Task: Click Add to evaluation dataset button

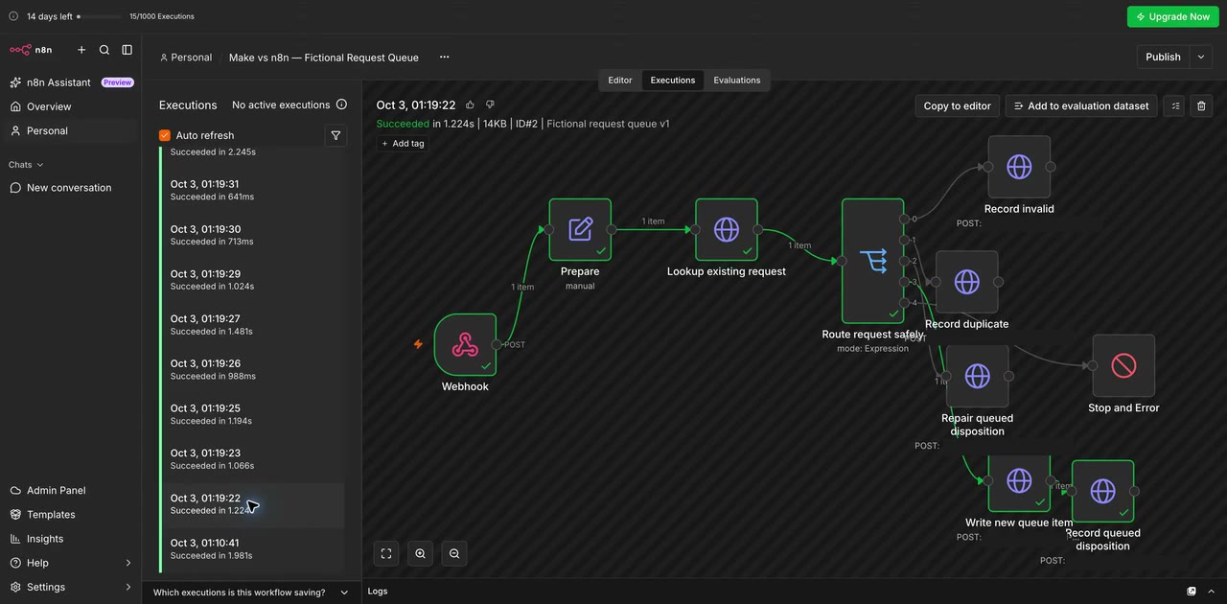Action: click(x=1081, y=105)
